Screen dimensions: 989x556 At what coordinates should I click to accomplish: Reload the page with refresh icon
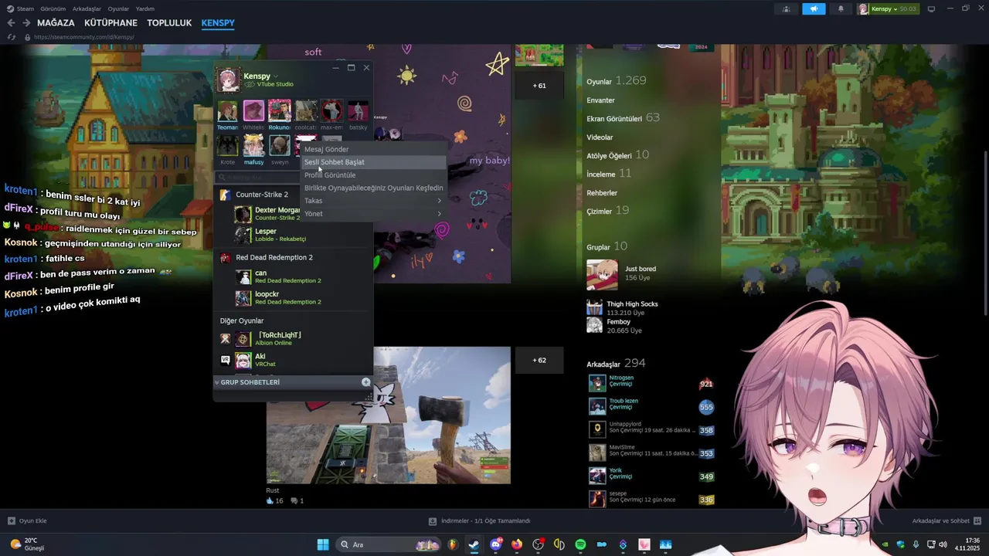coord(12,37)
